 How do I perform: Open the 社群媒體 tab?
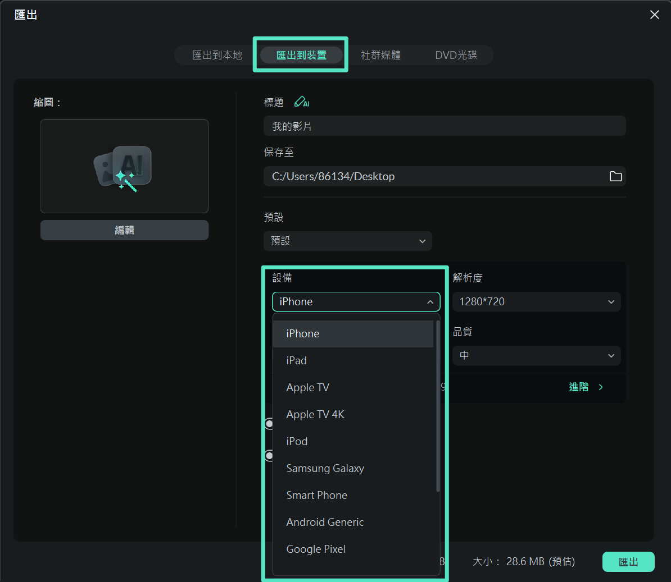pos(380,55)
